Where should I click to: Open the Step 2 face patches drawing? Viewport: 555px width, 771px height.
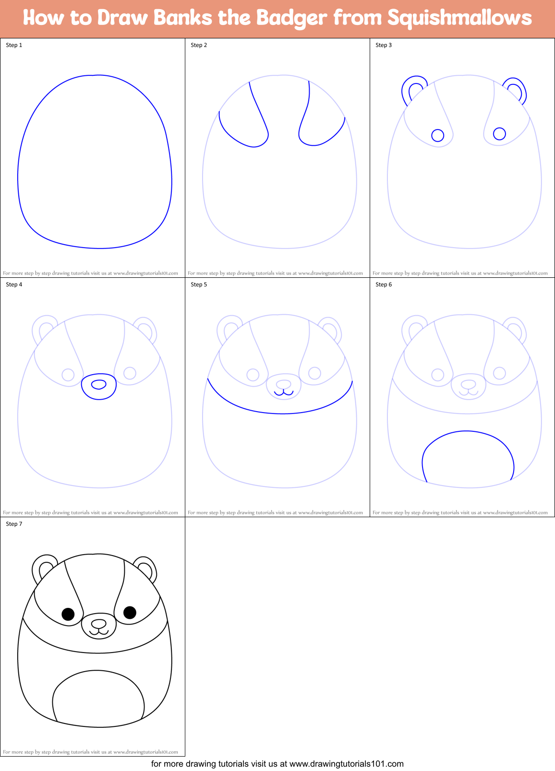[279, 162]
